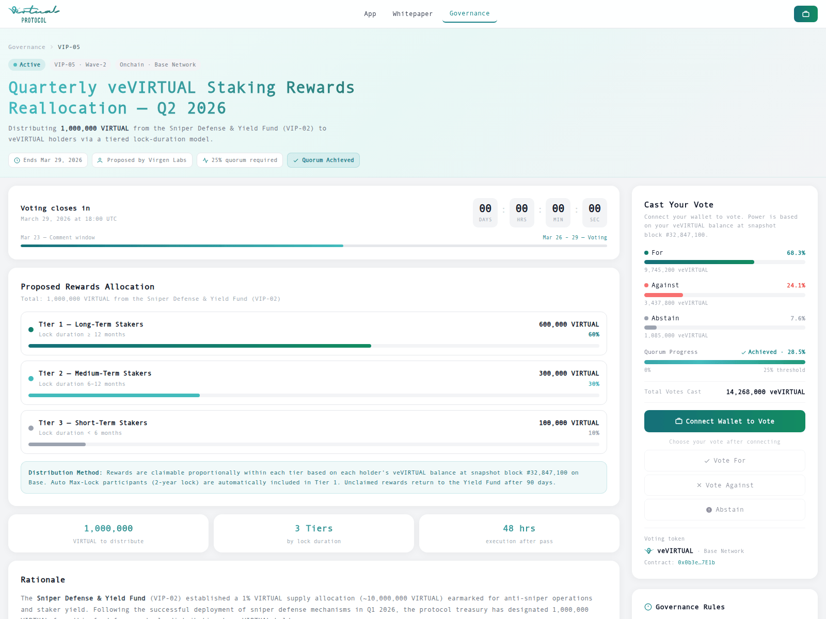Click the veVIRTUAL token icon

[649, 551]
